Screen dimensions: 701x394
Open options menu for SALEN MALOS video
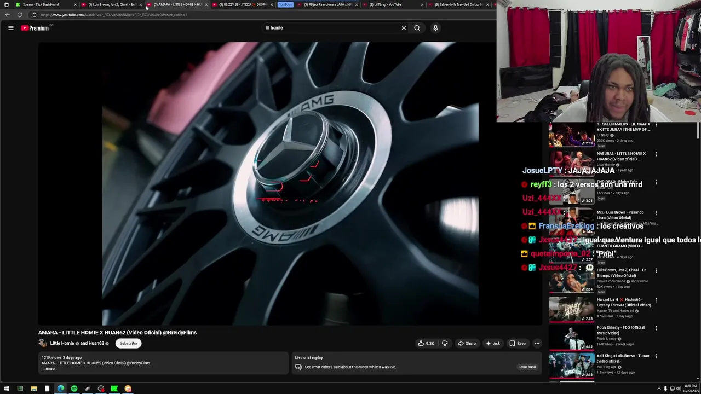click(656, 125)
